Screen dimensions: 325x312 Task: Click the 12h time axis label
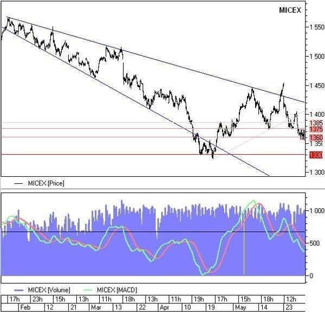[x=291, y=299]
